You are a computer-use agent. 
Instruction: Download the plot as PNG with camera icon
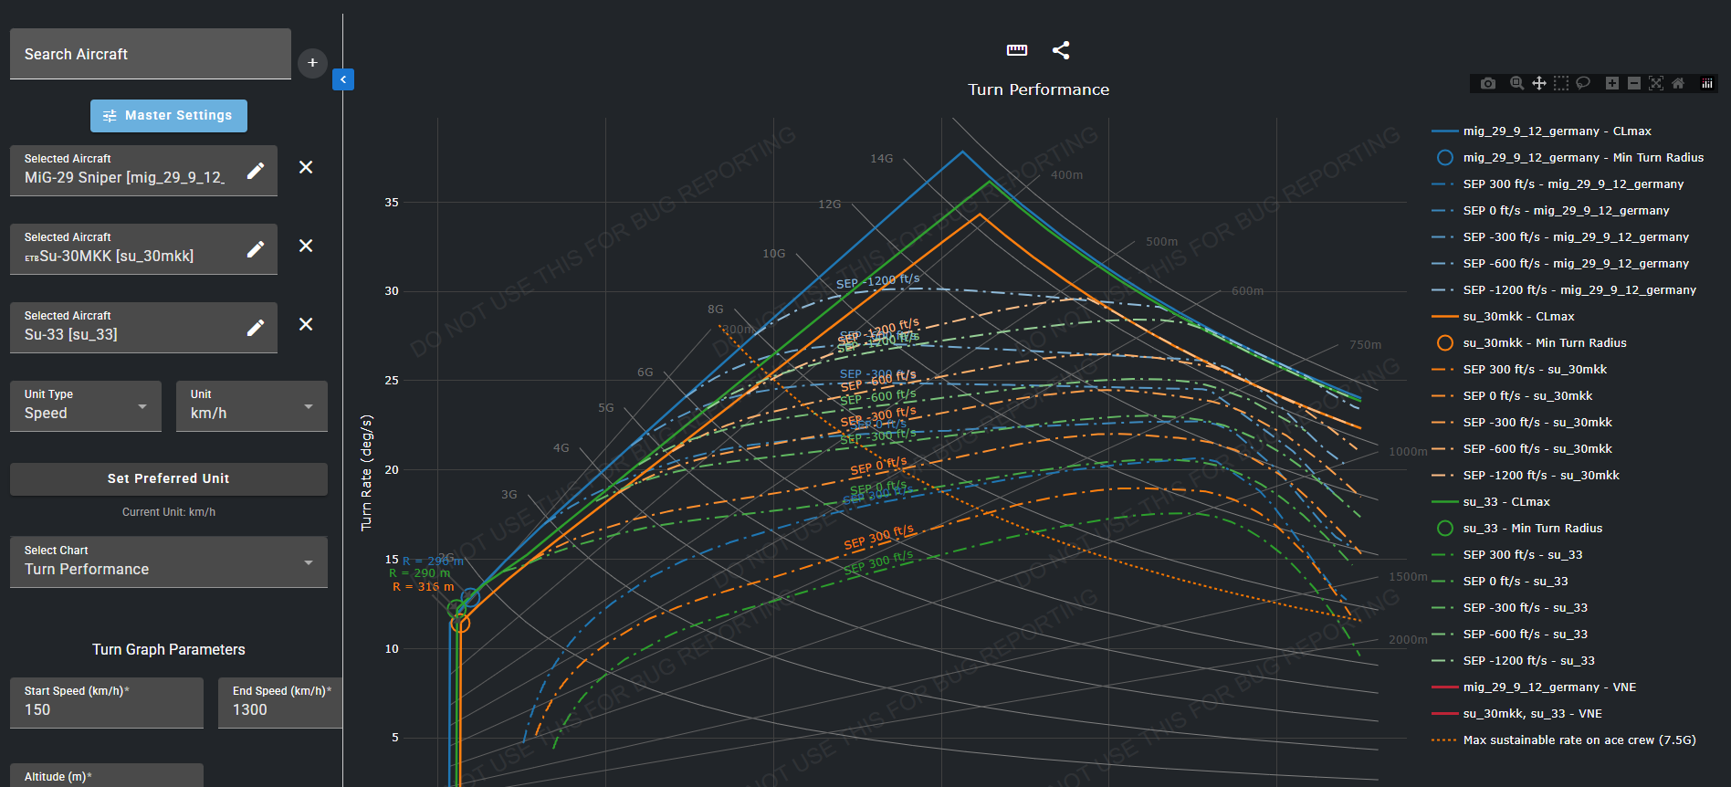click(x=1488, y=83)
